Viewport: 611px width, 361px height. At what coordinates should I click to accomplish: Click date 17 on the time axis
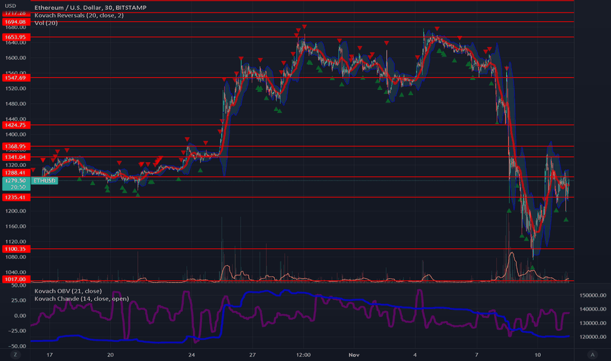[49, 354]
